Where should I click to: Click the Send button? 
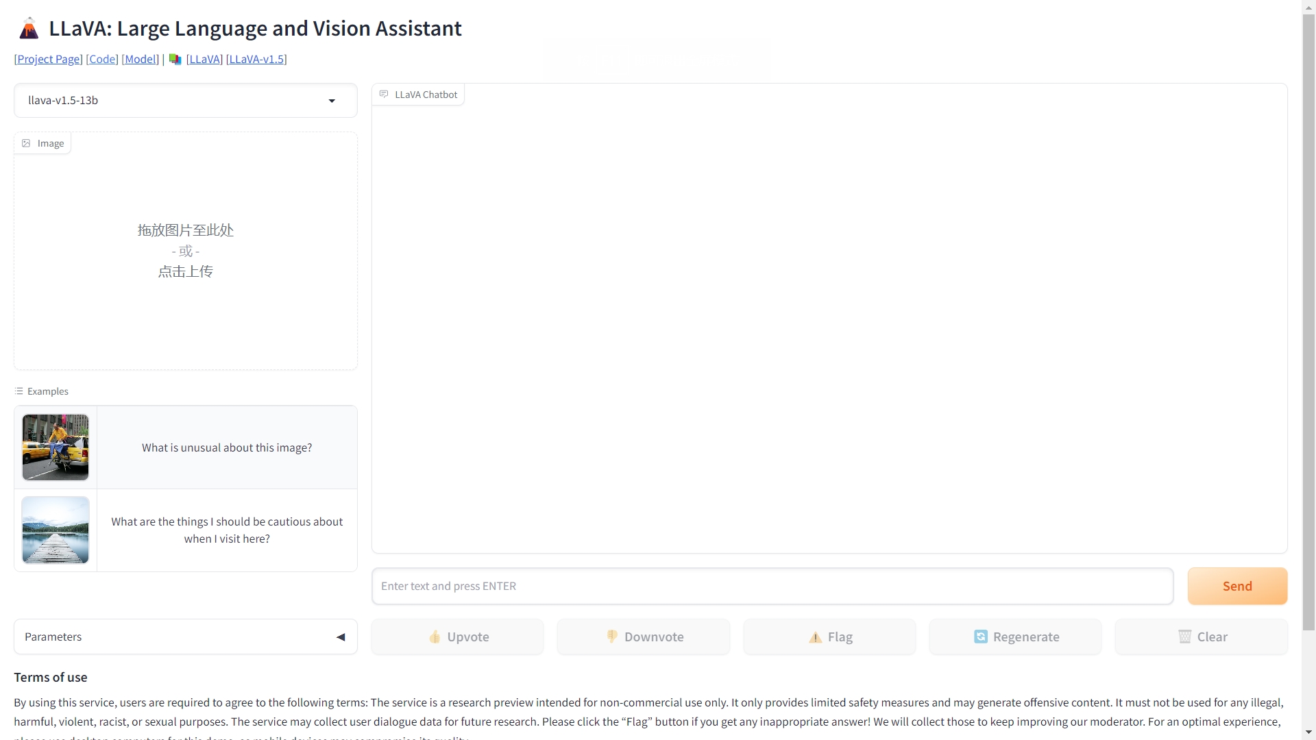[1237, 586]
